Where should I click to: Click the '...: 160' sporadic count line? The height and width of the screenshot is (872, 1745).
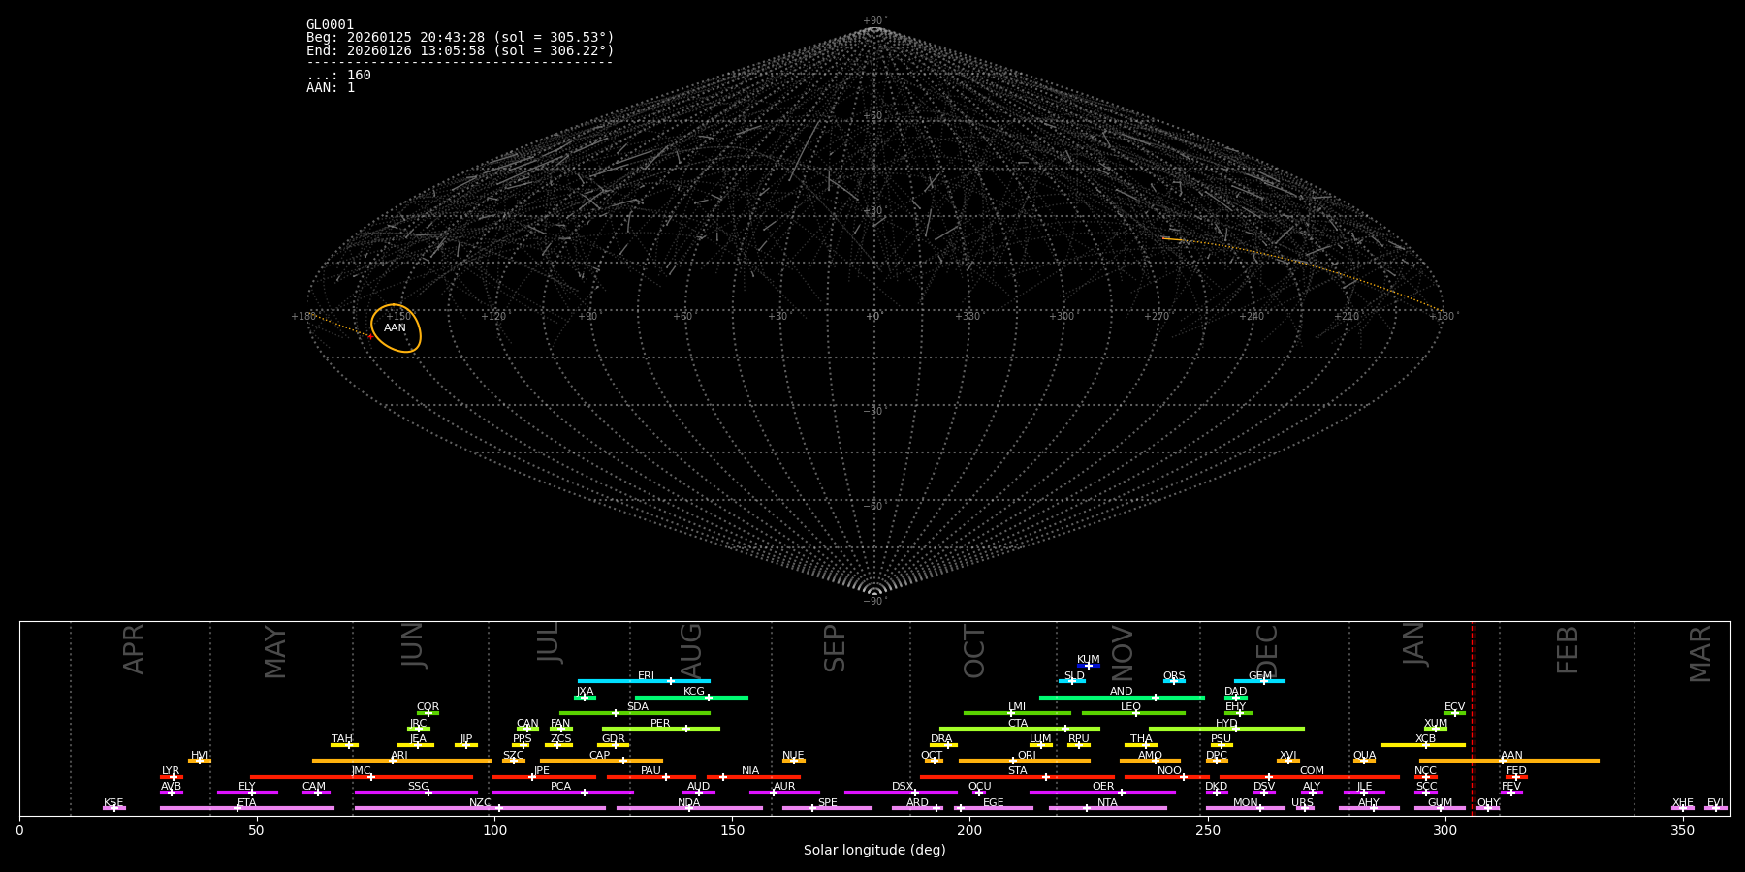[x=338, y=76]
